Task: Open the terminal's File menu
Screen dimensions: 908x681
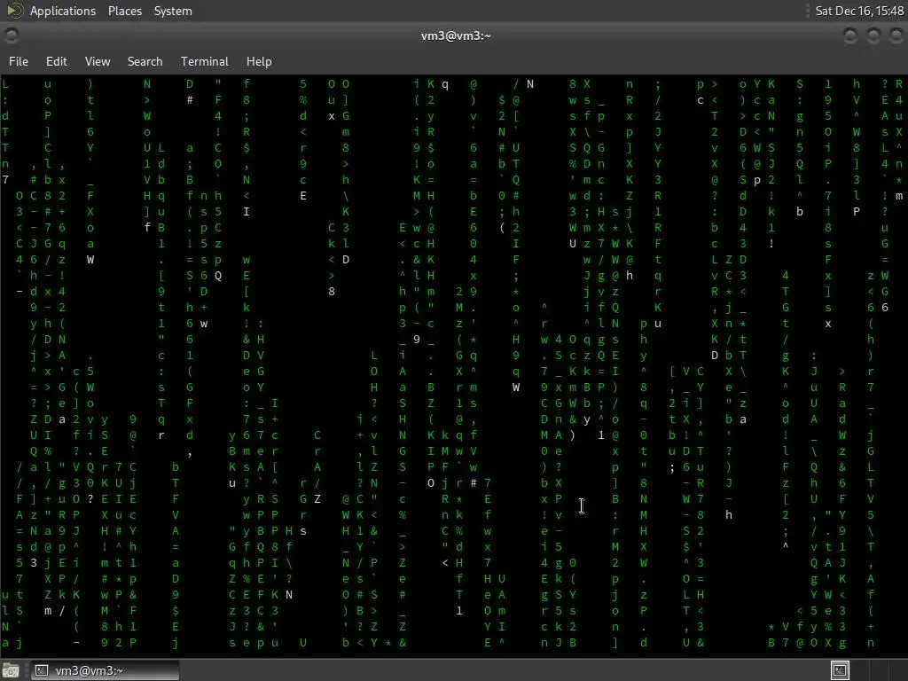Action: (19, 61)
